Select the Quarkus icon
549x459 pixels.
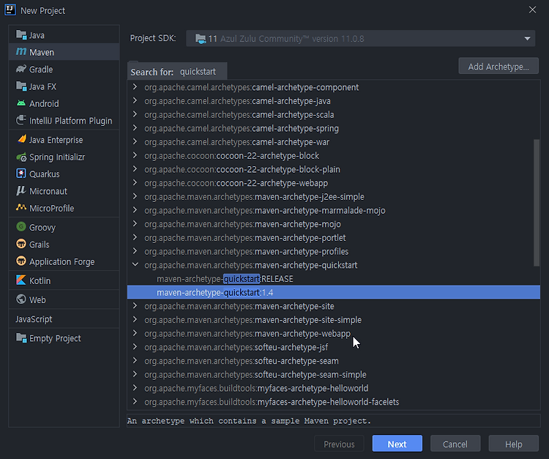pyautogui.click(x=21, y=173)
